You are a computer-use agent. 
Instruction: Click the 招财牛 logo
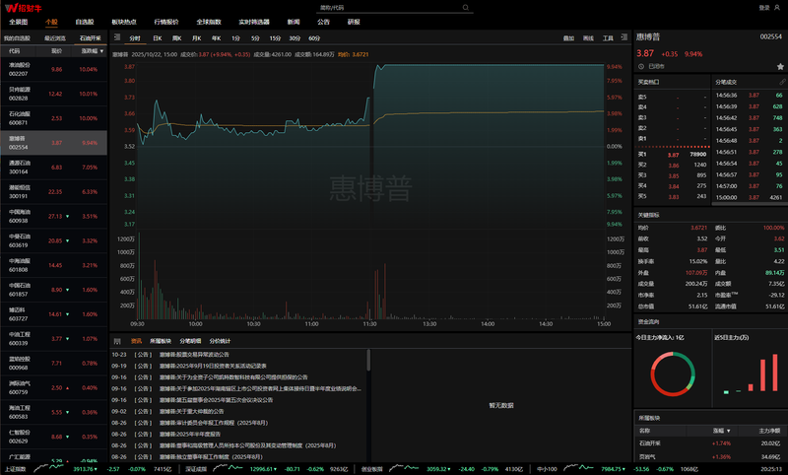click(x=20, y=7)
